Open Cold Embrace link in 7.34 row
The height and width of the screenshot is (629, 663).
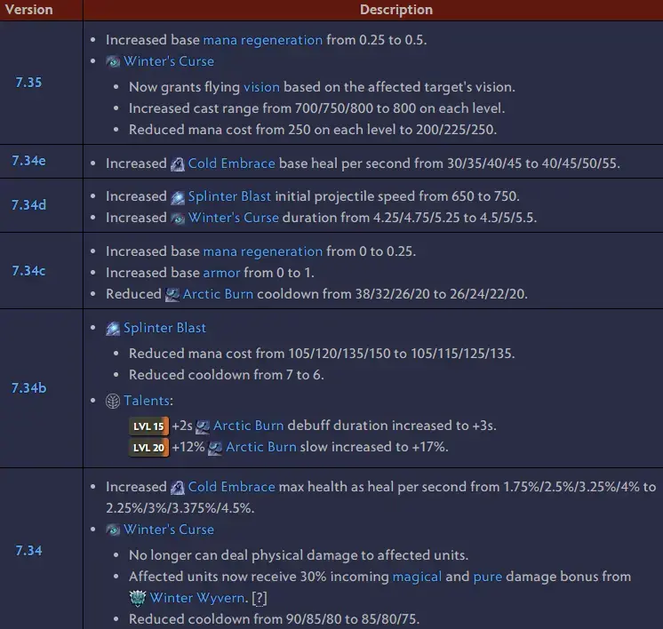tap(231, 487)
